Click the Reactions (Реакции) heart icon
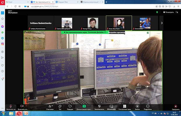Viewport: 181px width, 116px height. coord(70,106)
